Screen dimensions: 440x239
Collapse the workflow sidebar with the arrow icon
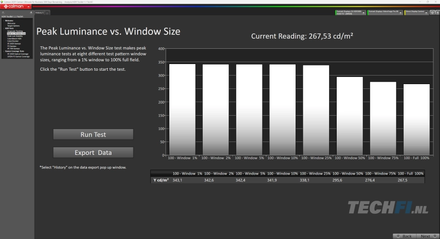[30, 12]
